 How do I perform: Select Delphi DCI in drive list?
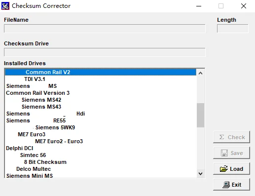point(20,148)
